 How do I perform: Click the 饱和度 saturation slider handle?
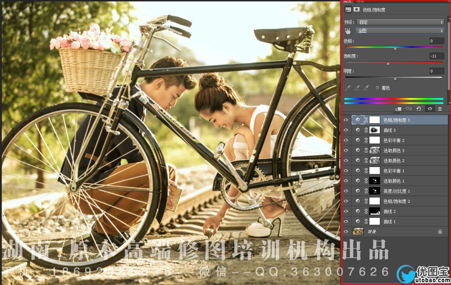pyautogui.click(x=388, y=64)
